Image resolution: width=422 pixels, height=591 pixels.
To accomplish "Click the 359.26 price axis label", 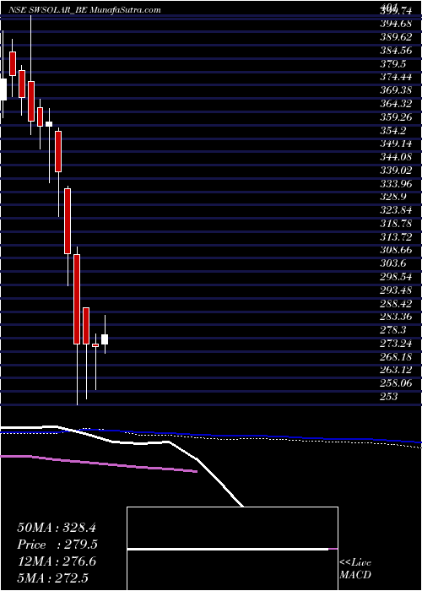I will 397,117.
